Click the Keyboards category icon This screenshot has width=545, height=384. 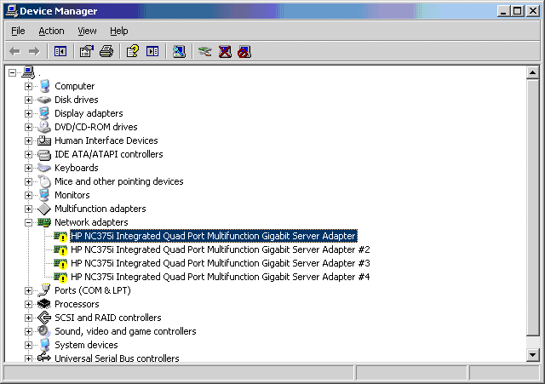click(x=44, y=168)
